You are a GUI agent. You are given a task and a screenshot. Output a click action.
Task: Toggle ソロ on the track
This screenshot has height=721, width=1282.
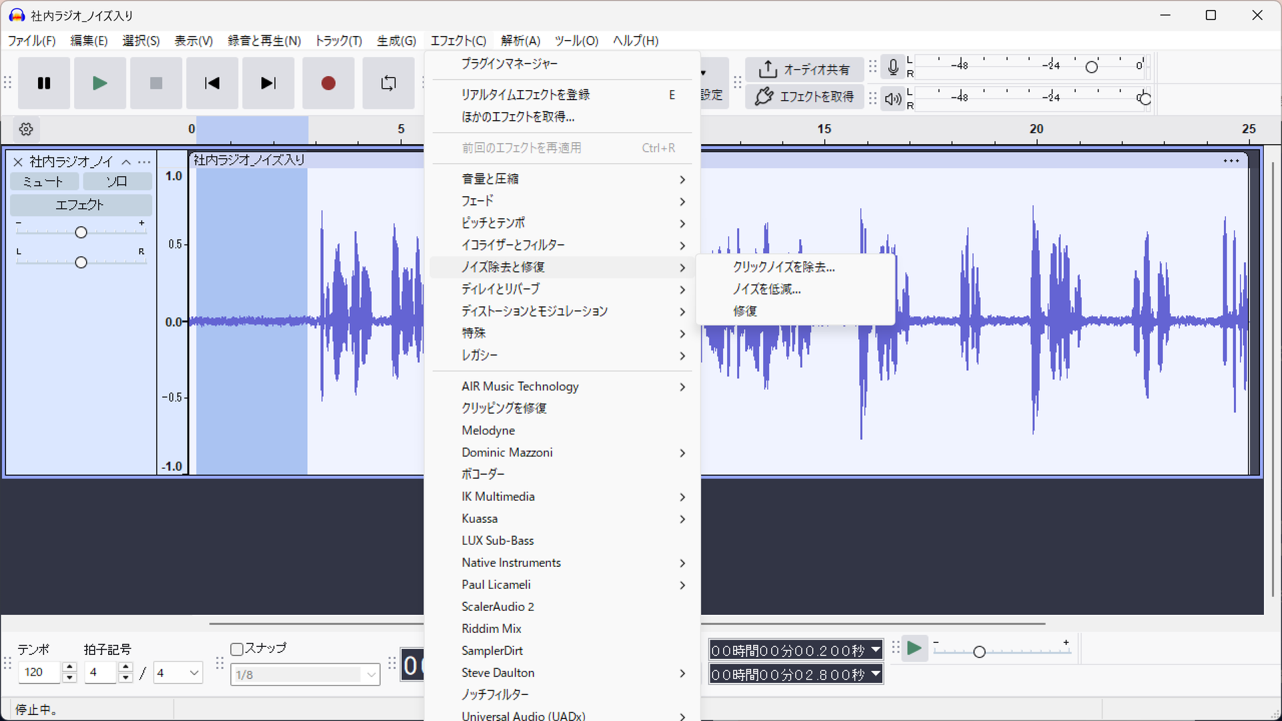[x=117, y=181]
